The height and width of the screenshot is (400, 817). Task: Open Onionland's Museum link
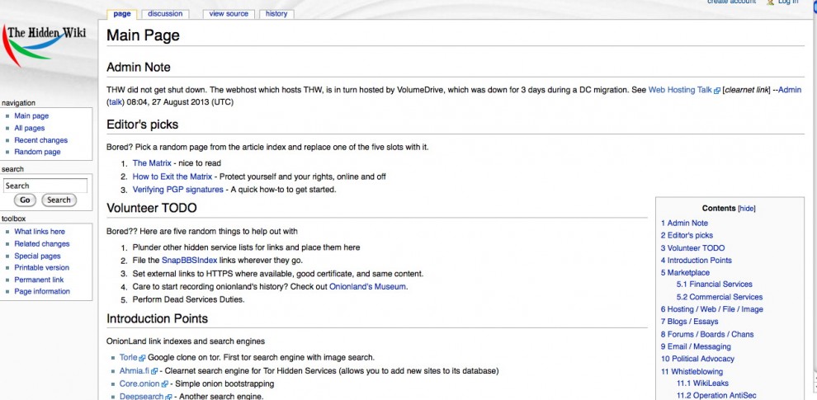[367, 286]
